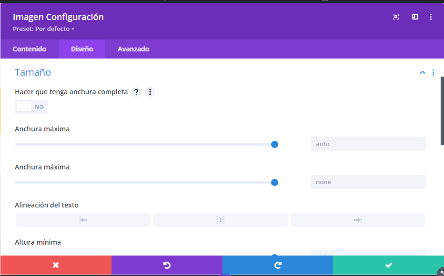Click the Altura mínima label
444x276 pixels.
click(38, 242)
